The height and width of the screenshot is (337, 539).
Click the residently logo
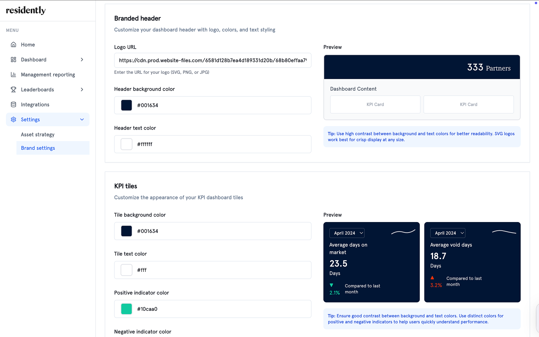(x=26, y=10)
